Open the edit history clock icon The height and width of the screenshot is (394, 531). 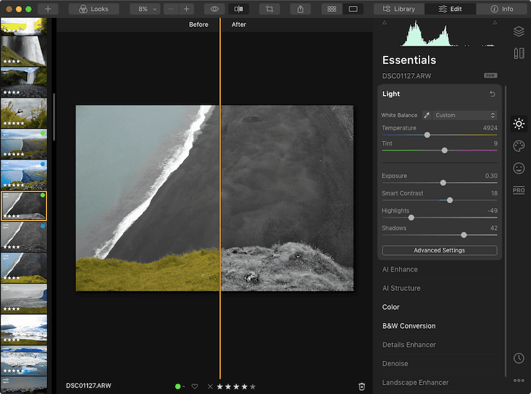point(518,357)
